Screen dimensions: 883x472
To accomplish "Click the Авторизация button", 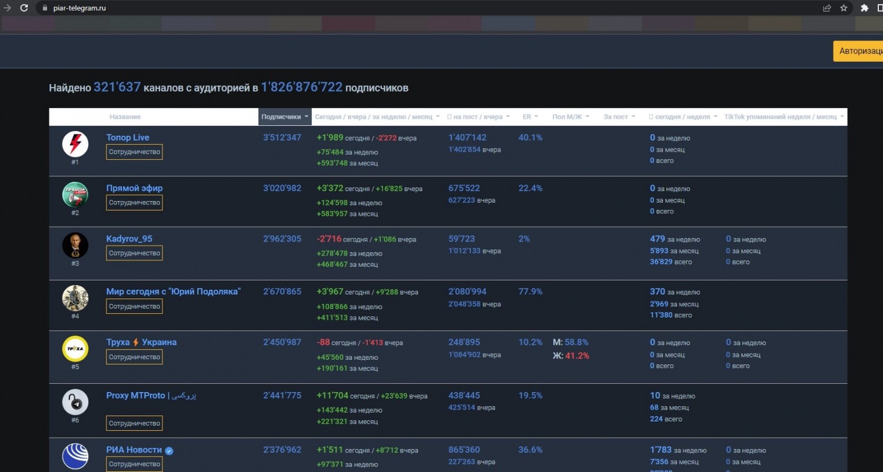I will 860,51.
